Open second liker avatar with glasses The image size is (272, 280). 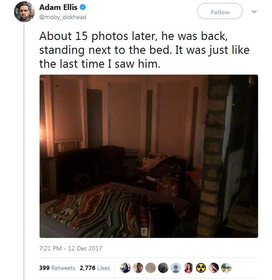[138, 268]
